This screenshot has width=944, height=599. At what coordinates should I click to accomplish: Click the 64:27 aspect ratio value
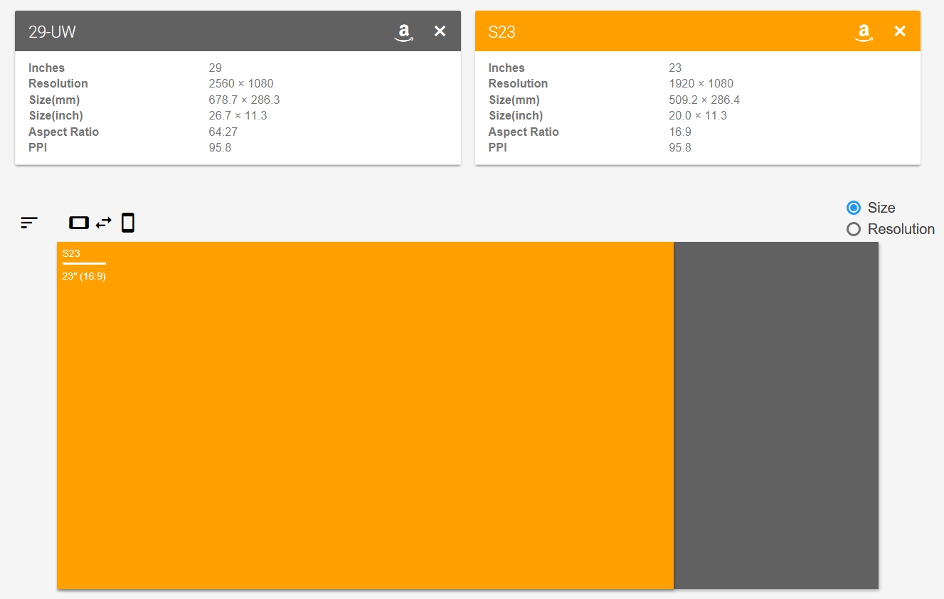click(224, 132)
